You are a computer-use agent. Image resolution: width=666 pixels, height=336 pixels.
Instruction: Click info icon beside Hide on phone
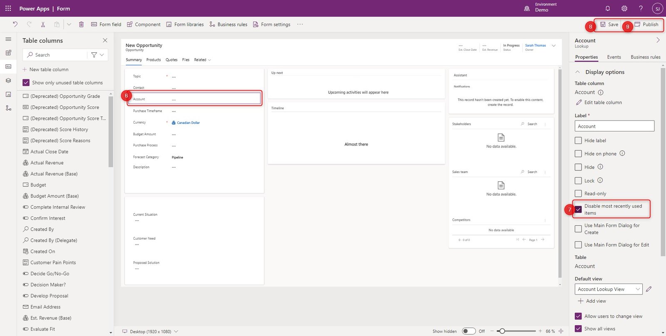coord(622,153)
